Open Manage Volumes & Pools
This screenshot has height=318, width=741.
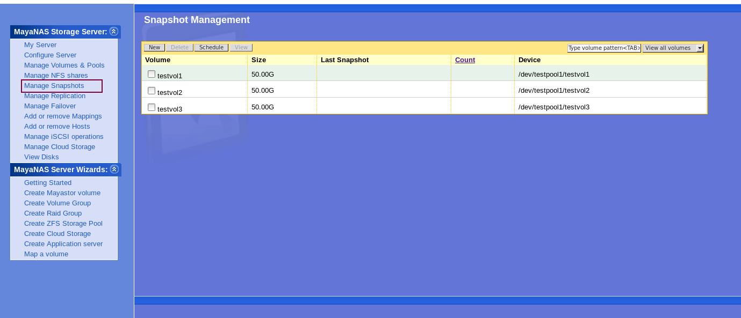64,65
